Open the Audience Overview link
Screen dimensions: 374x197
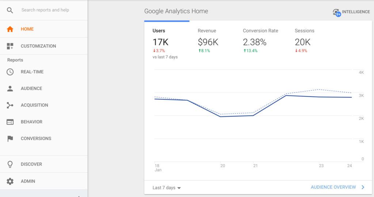click(x=333, y=187)
